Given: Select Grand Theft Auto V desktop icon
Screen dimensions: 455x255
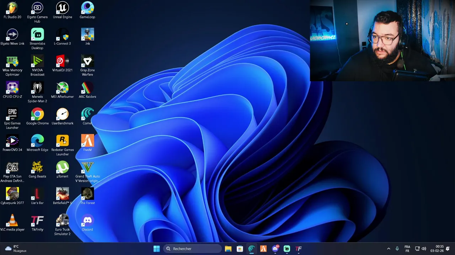Looking at the screenshot, I should point(87,172).
